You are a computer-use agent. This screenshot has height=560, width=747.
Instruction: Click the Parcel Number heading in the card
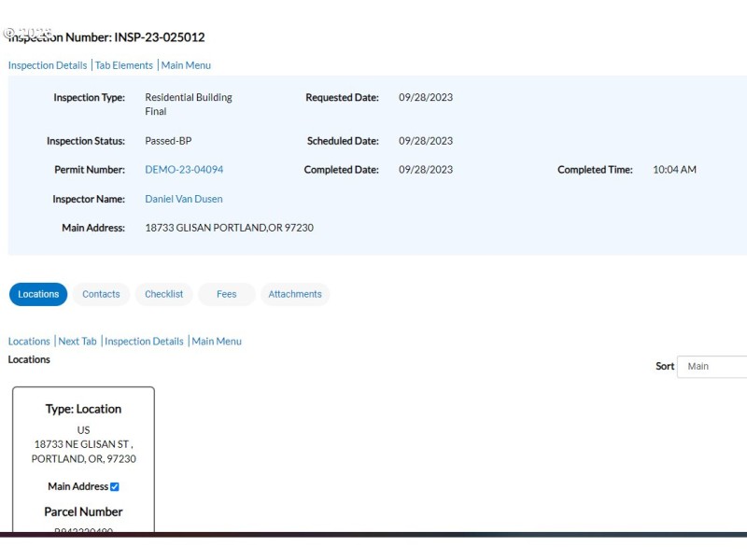coord(83,511)
